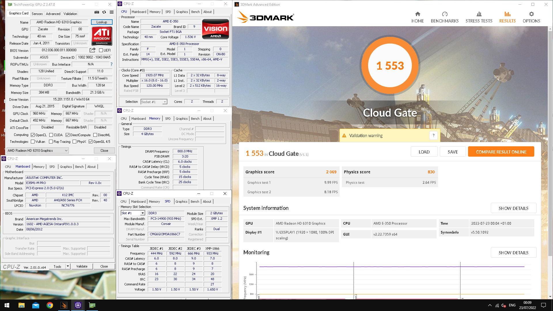This screenshot has height=311, width=553.
Task: Click the network tray icon
Action: [x=497, y=305]
